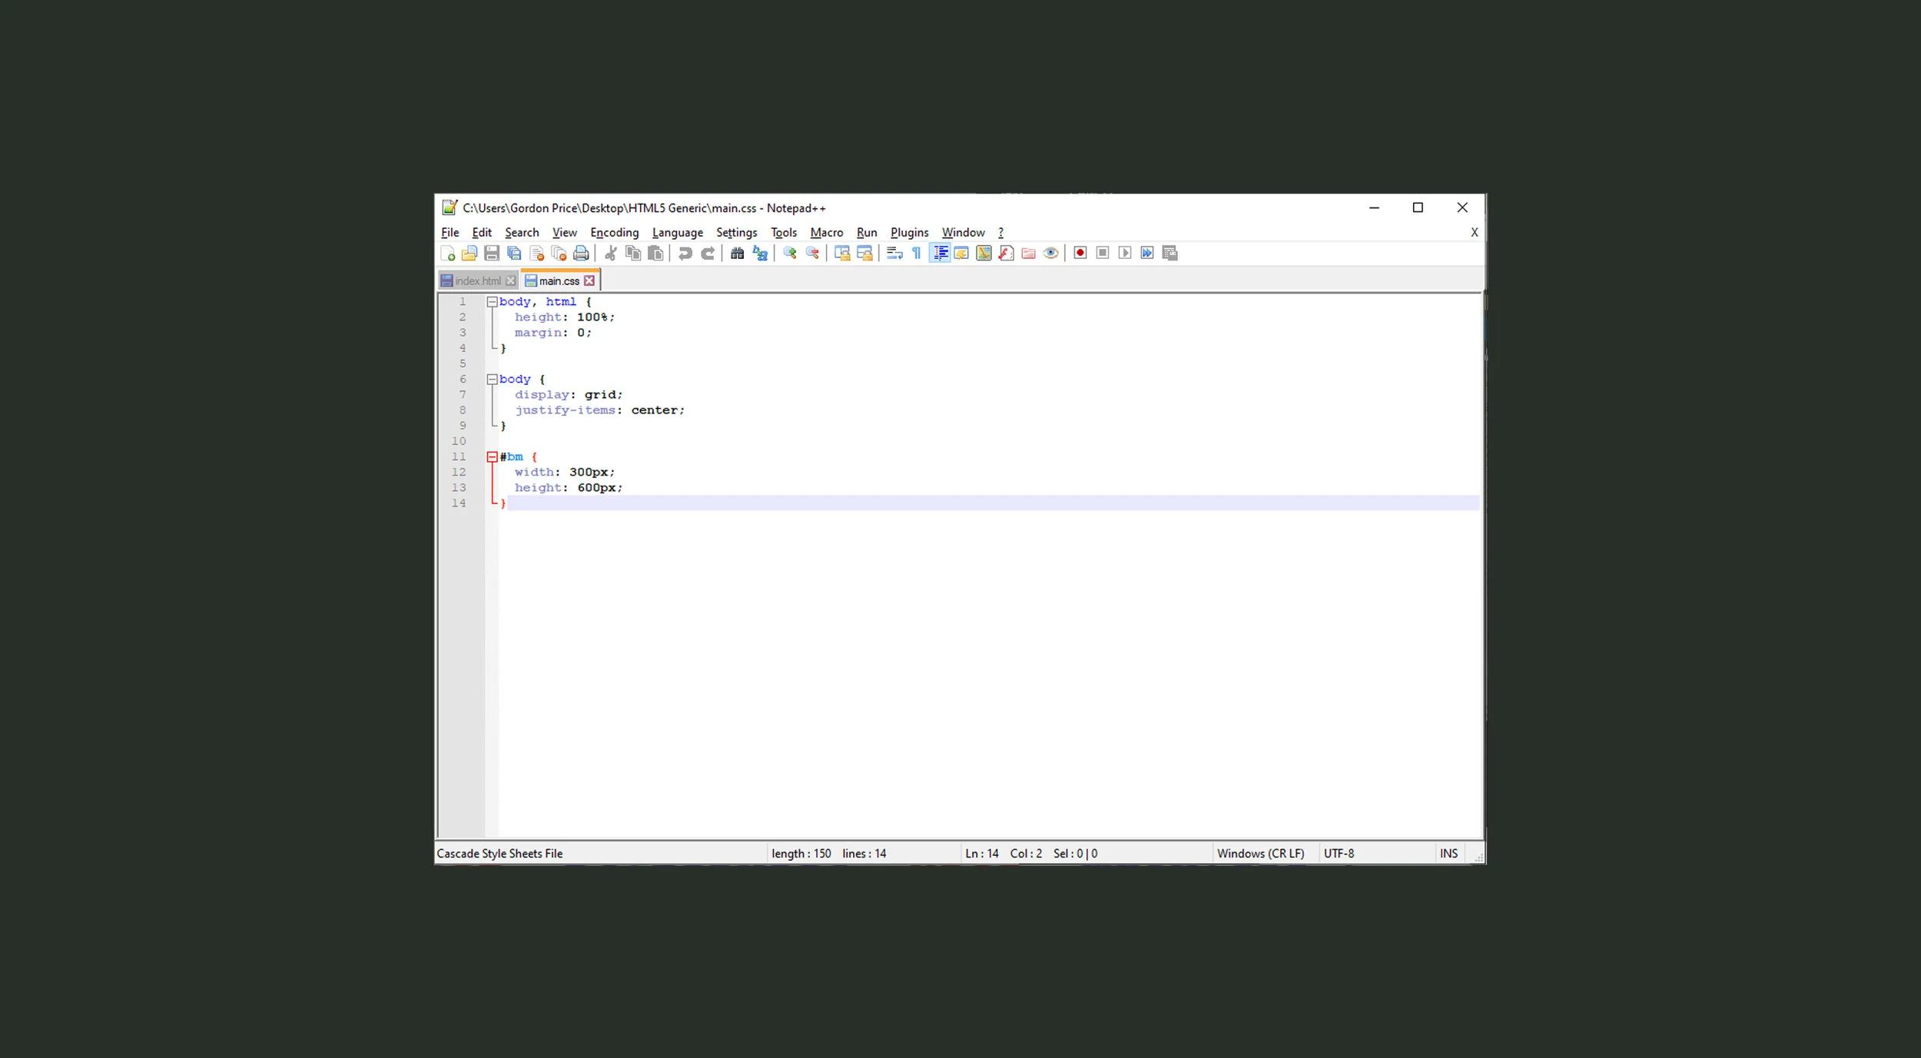Open the Language menu
This screenshot has height=1058, width=1921.
(x=677, y=232)
